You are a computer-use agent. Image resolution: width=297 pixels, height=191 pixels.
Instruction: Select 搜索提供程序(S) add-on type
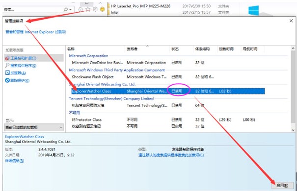tap(23, 66)
